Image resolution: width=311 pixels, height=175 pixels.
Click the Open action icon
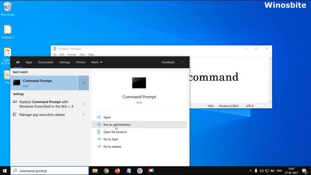point(99,117)
